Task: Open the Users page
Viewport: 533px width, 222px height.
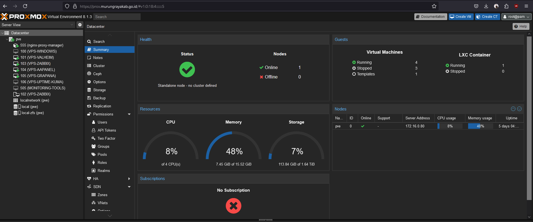Action: tap(109, 122)
